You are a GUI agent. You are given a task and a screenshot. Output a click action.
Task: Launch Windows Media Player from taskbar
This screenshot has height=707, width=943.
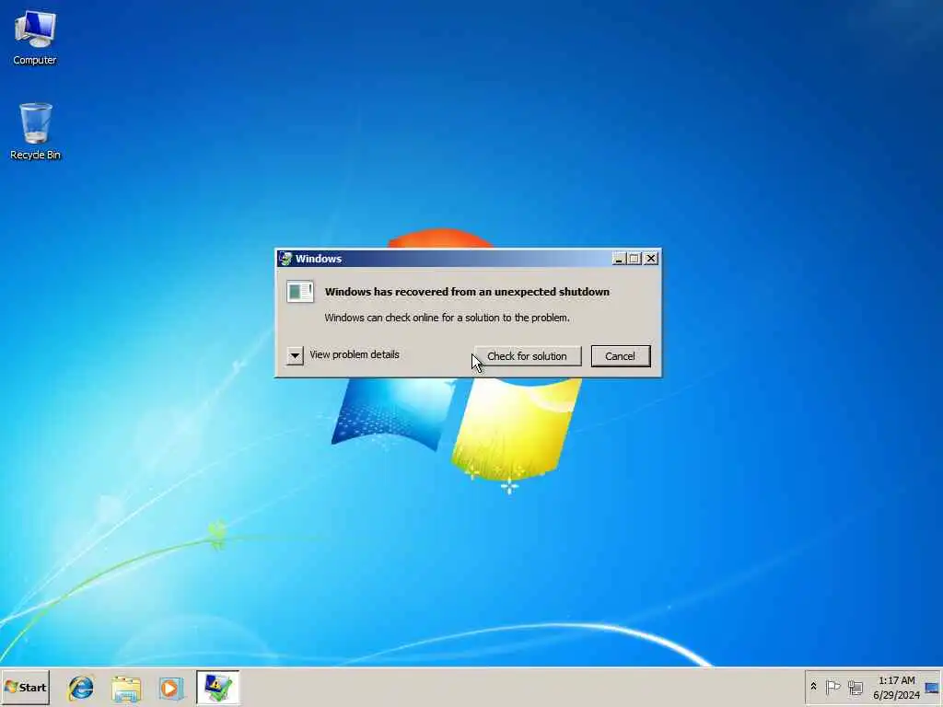170,689
